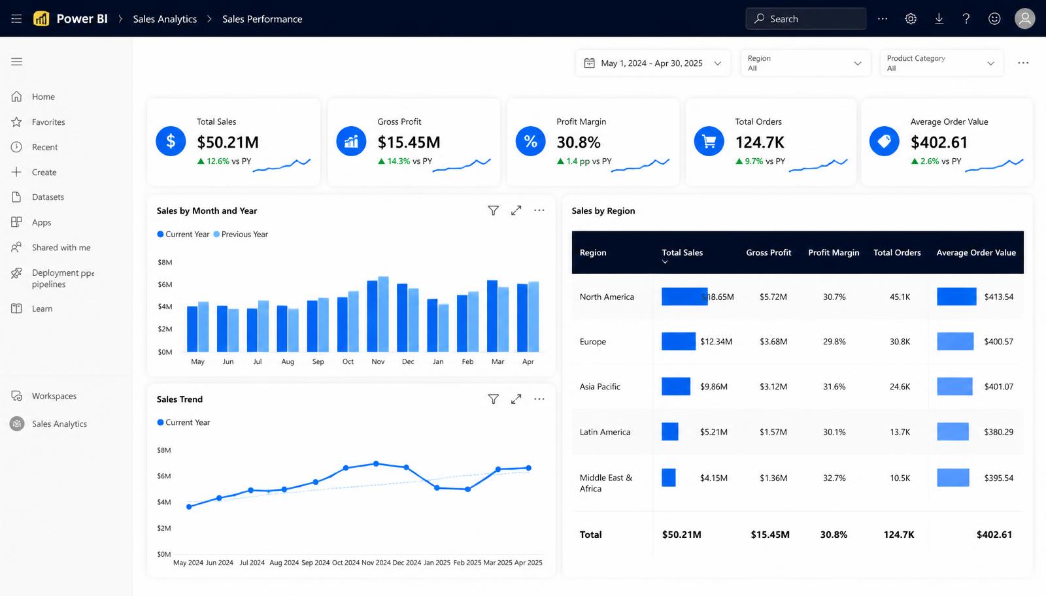
Task: Click the Average Order Value column header
Action: [976, 253]
